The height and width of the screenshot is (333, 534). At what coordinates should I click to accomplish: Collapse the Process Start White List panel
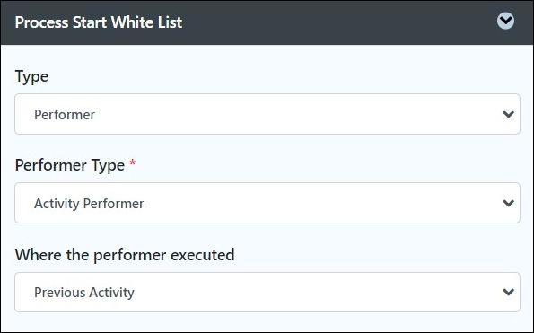[x=505, y=22]
